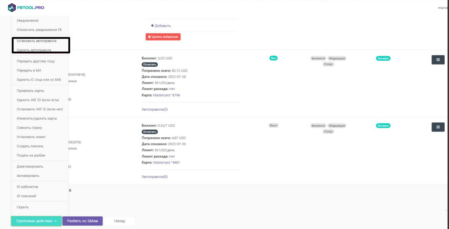Viewport: 449px width, 229px height.
Task: Choose 'Отключить уведомления FB' menu item
Action: pos(39,30)
